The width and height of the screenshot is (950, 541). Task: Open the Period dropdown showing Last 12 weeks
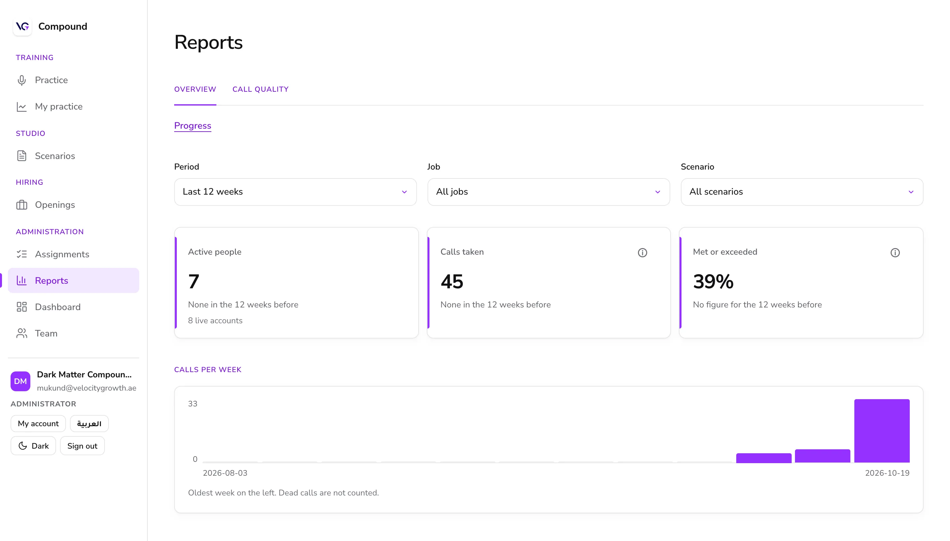(295, 192)
